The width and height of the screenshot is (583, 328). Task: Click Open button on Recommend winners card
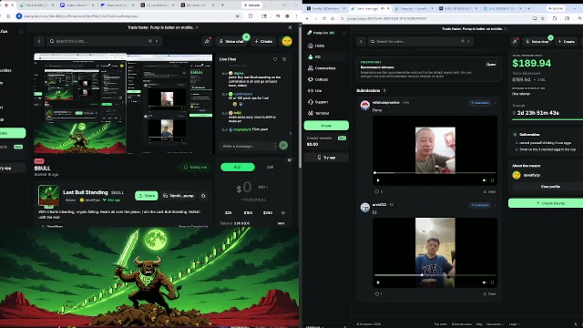[x=491, y=65]
